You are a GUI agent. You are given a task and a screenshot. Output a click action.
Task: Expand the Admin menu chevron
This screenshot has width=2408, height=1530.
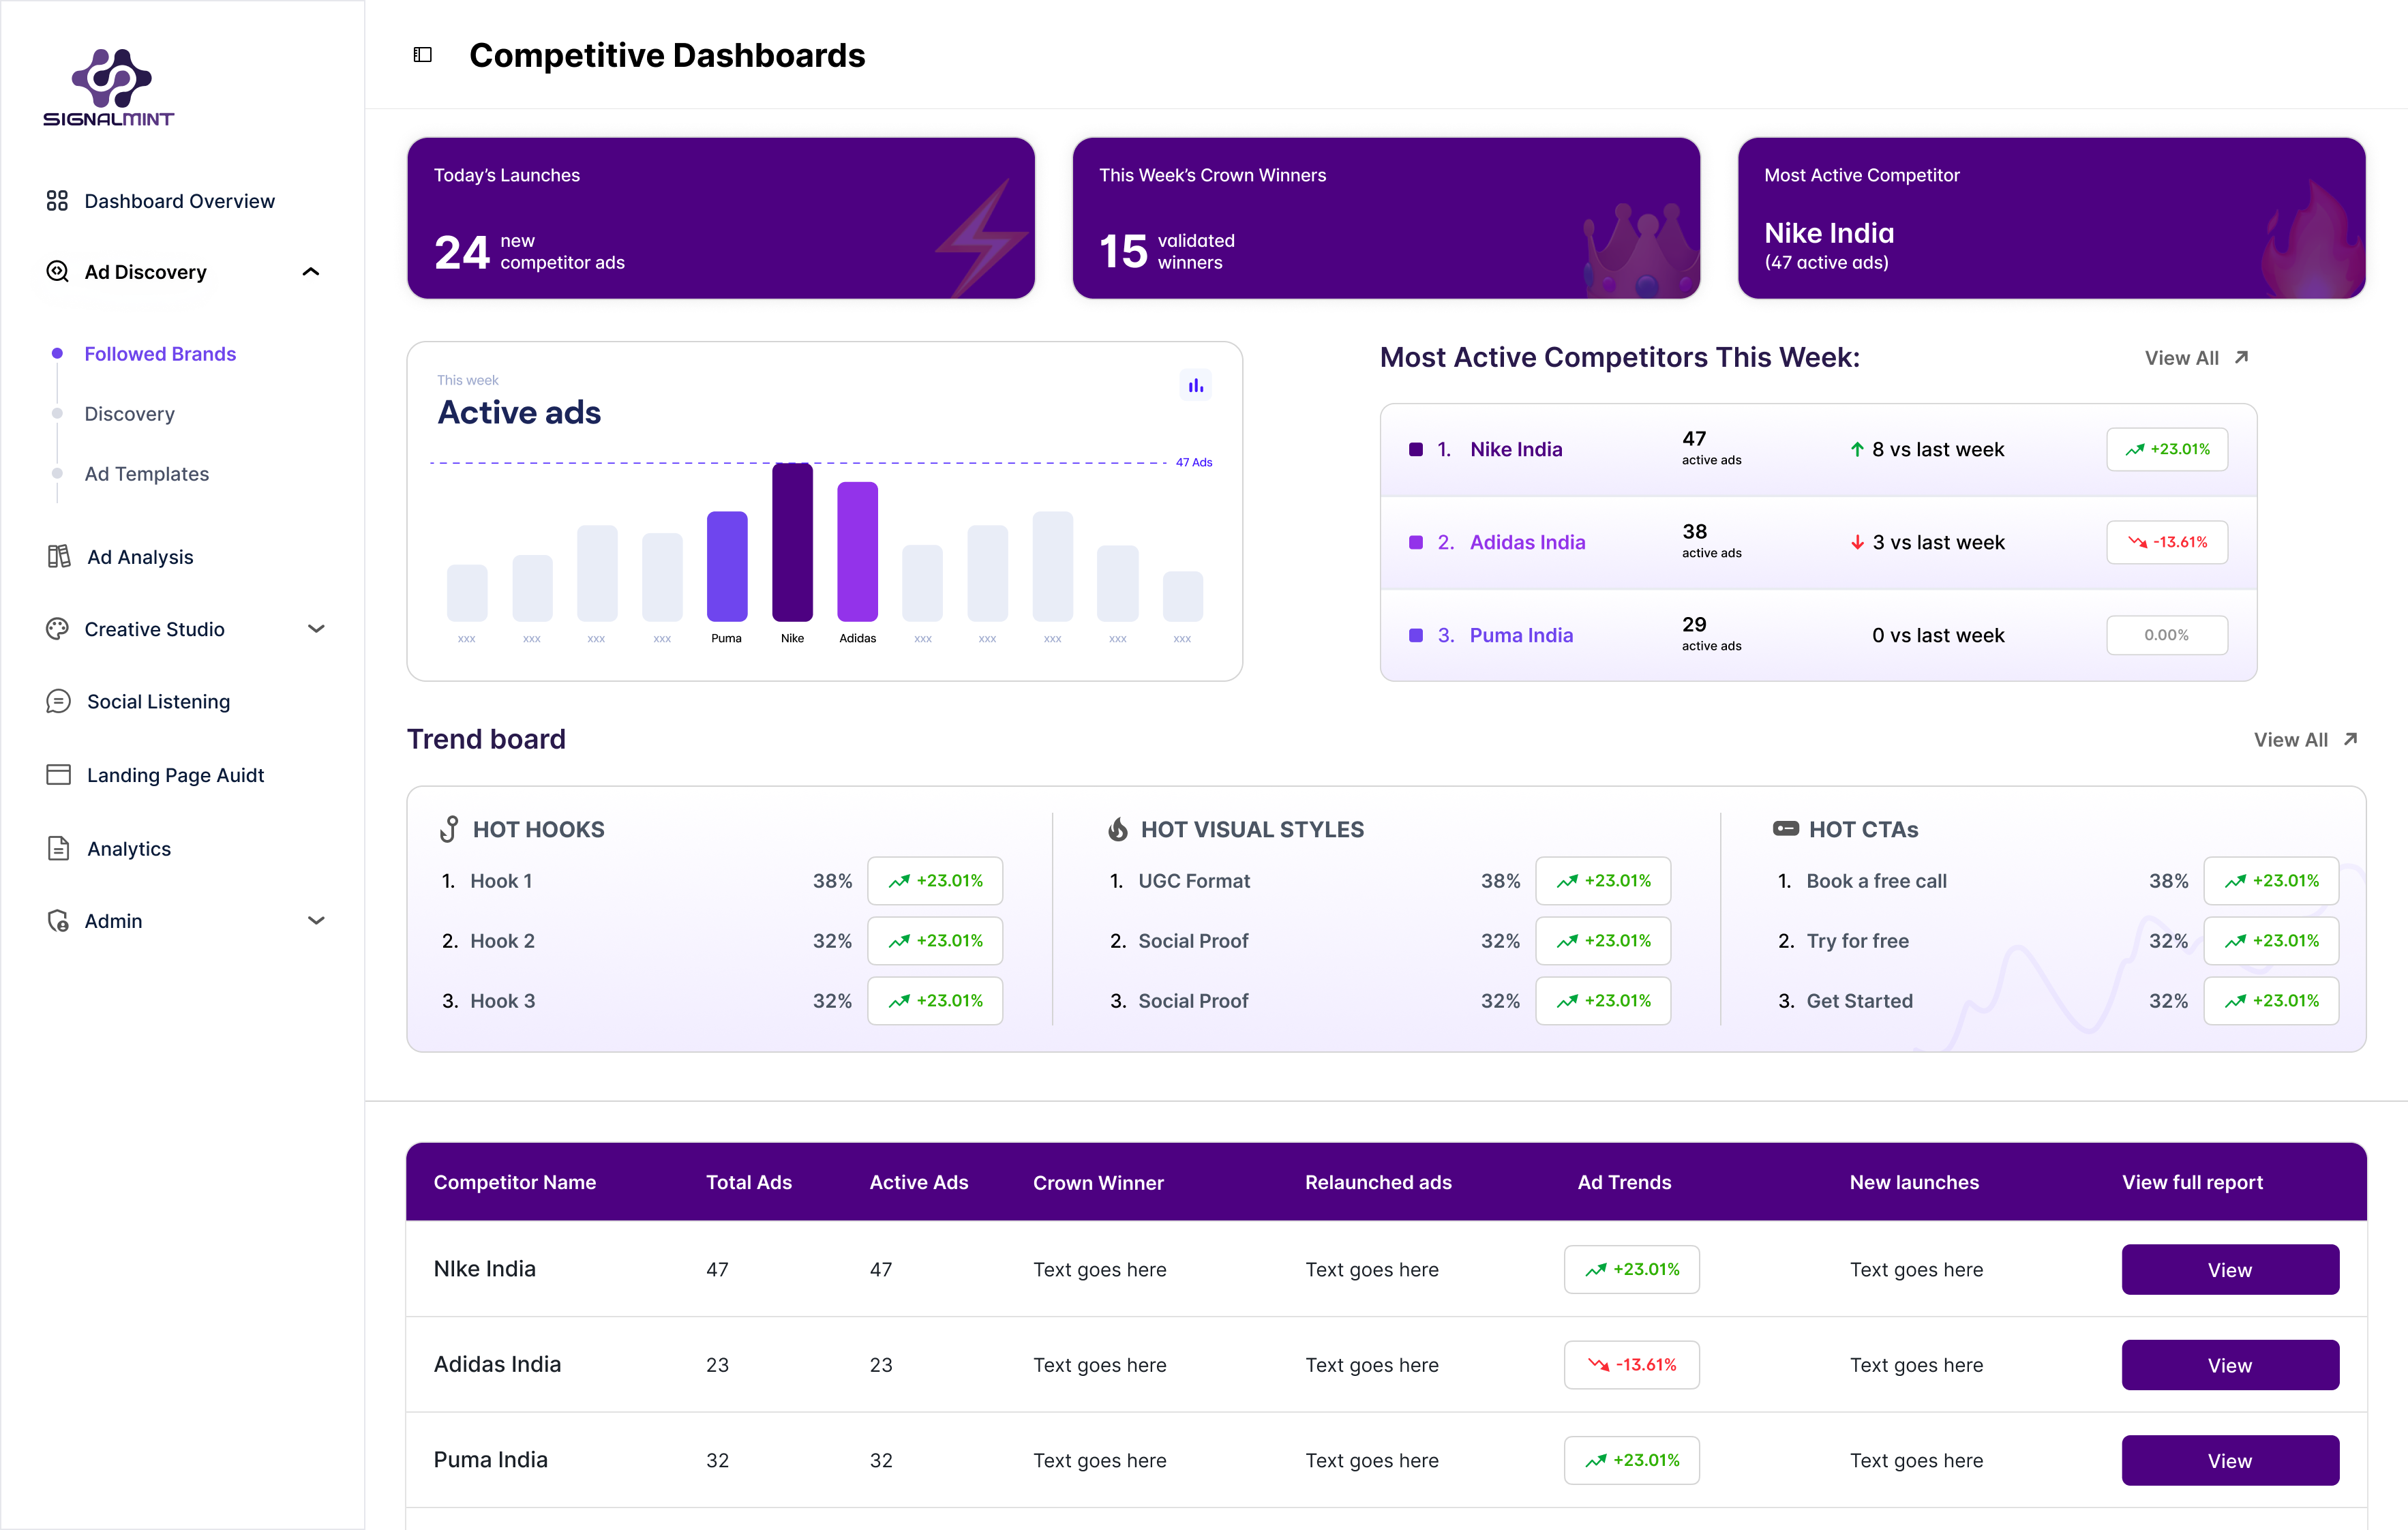coord(316,920)
